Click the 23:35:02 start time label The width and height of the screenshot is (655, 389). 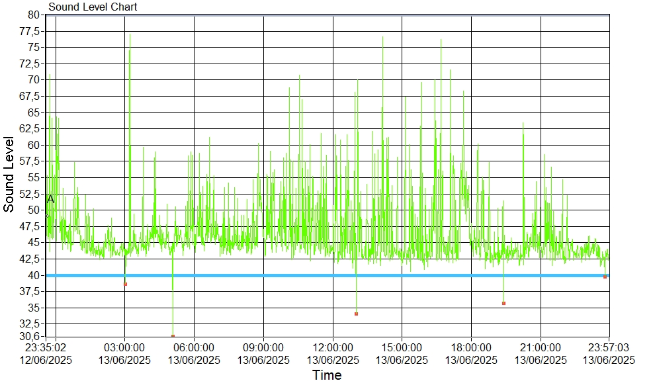(x=46, y=348)
